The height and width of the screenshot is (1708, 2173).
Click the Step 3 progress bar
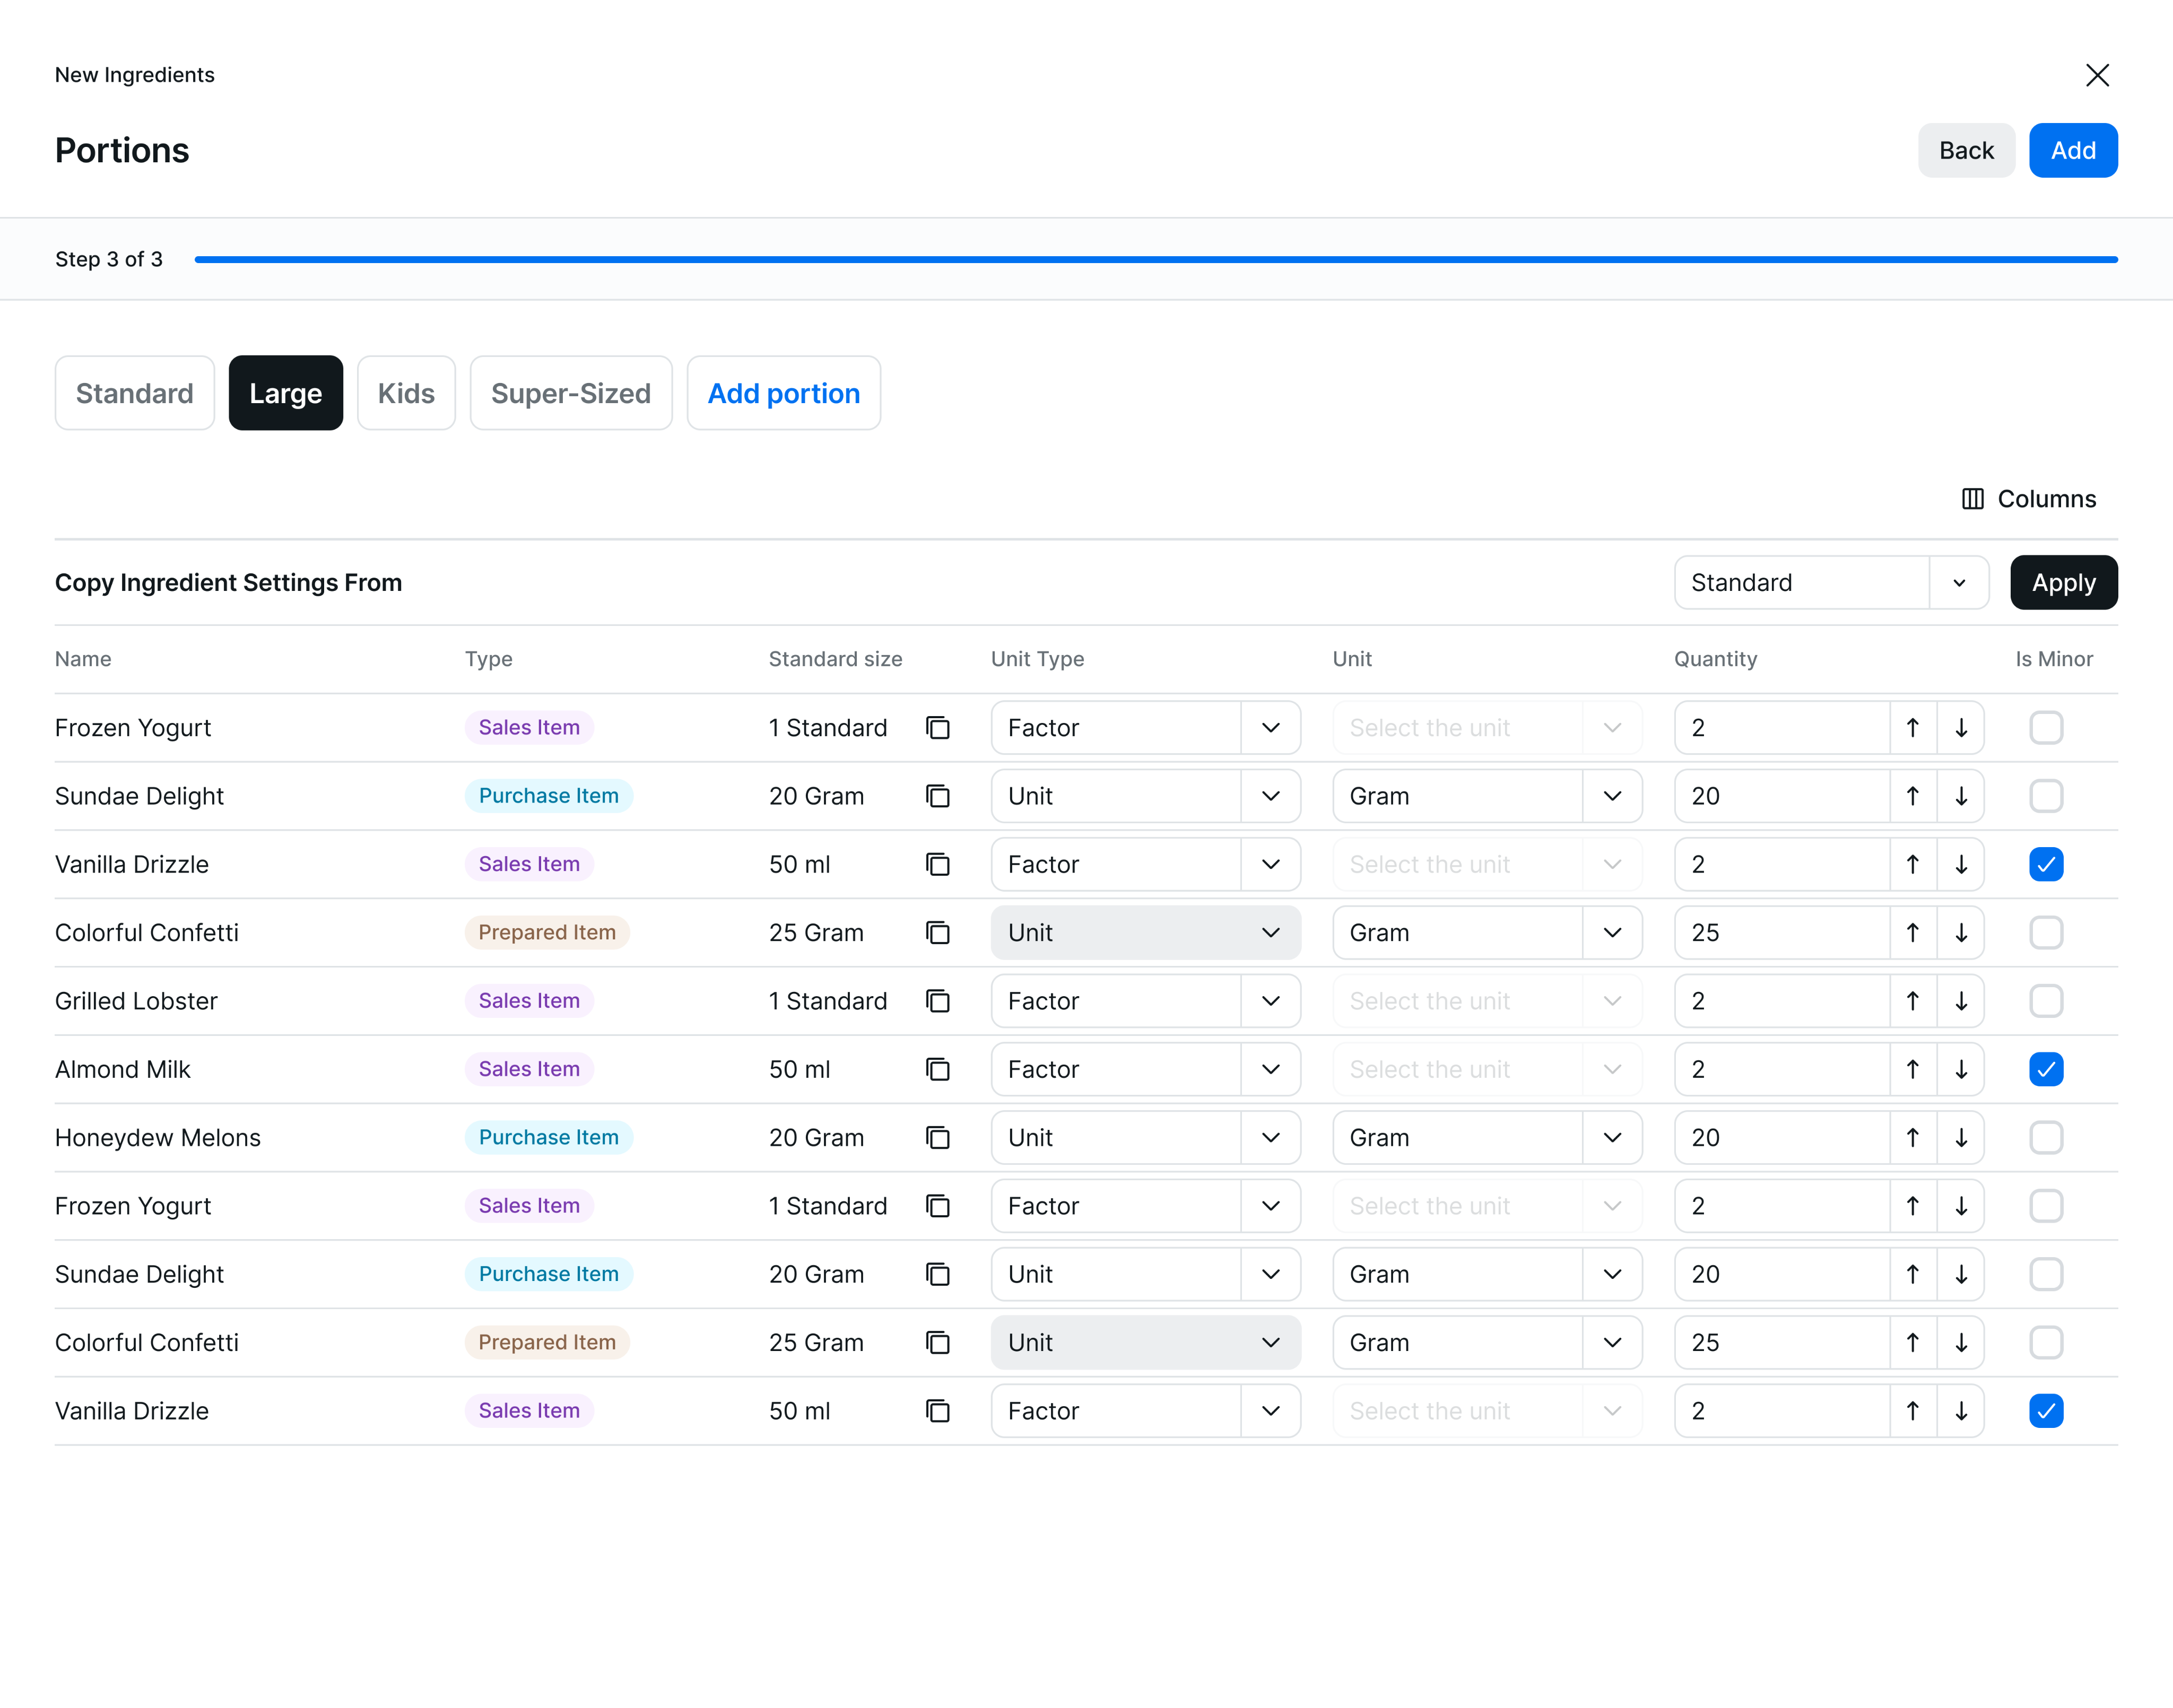1155,260
